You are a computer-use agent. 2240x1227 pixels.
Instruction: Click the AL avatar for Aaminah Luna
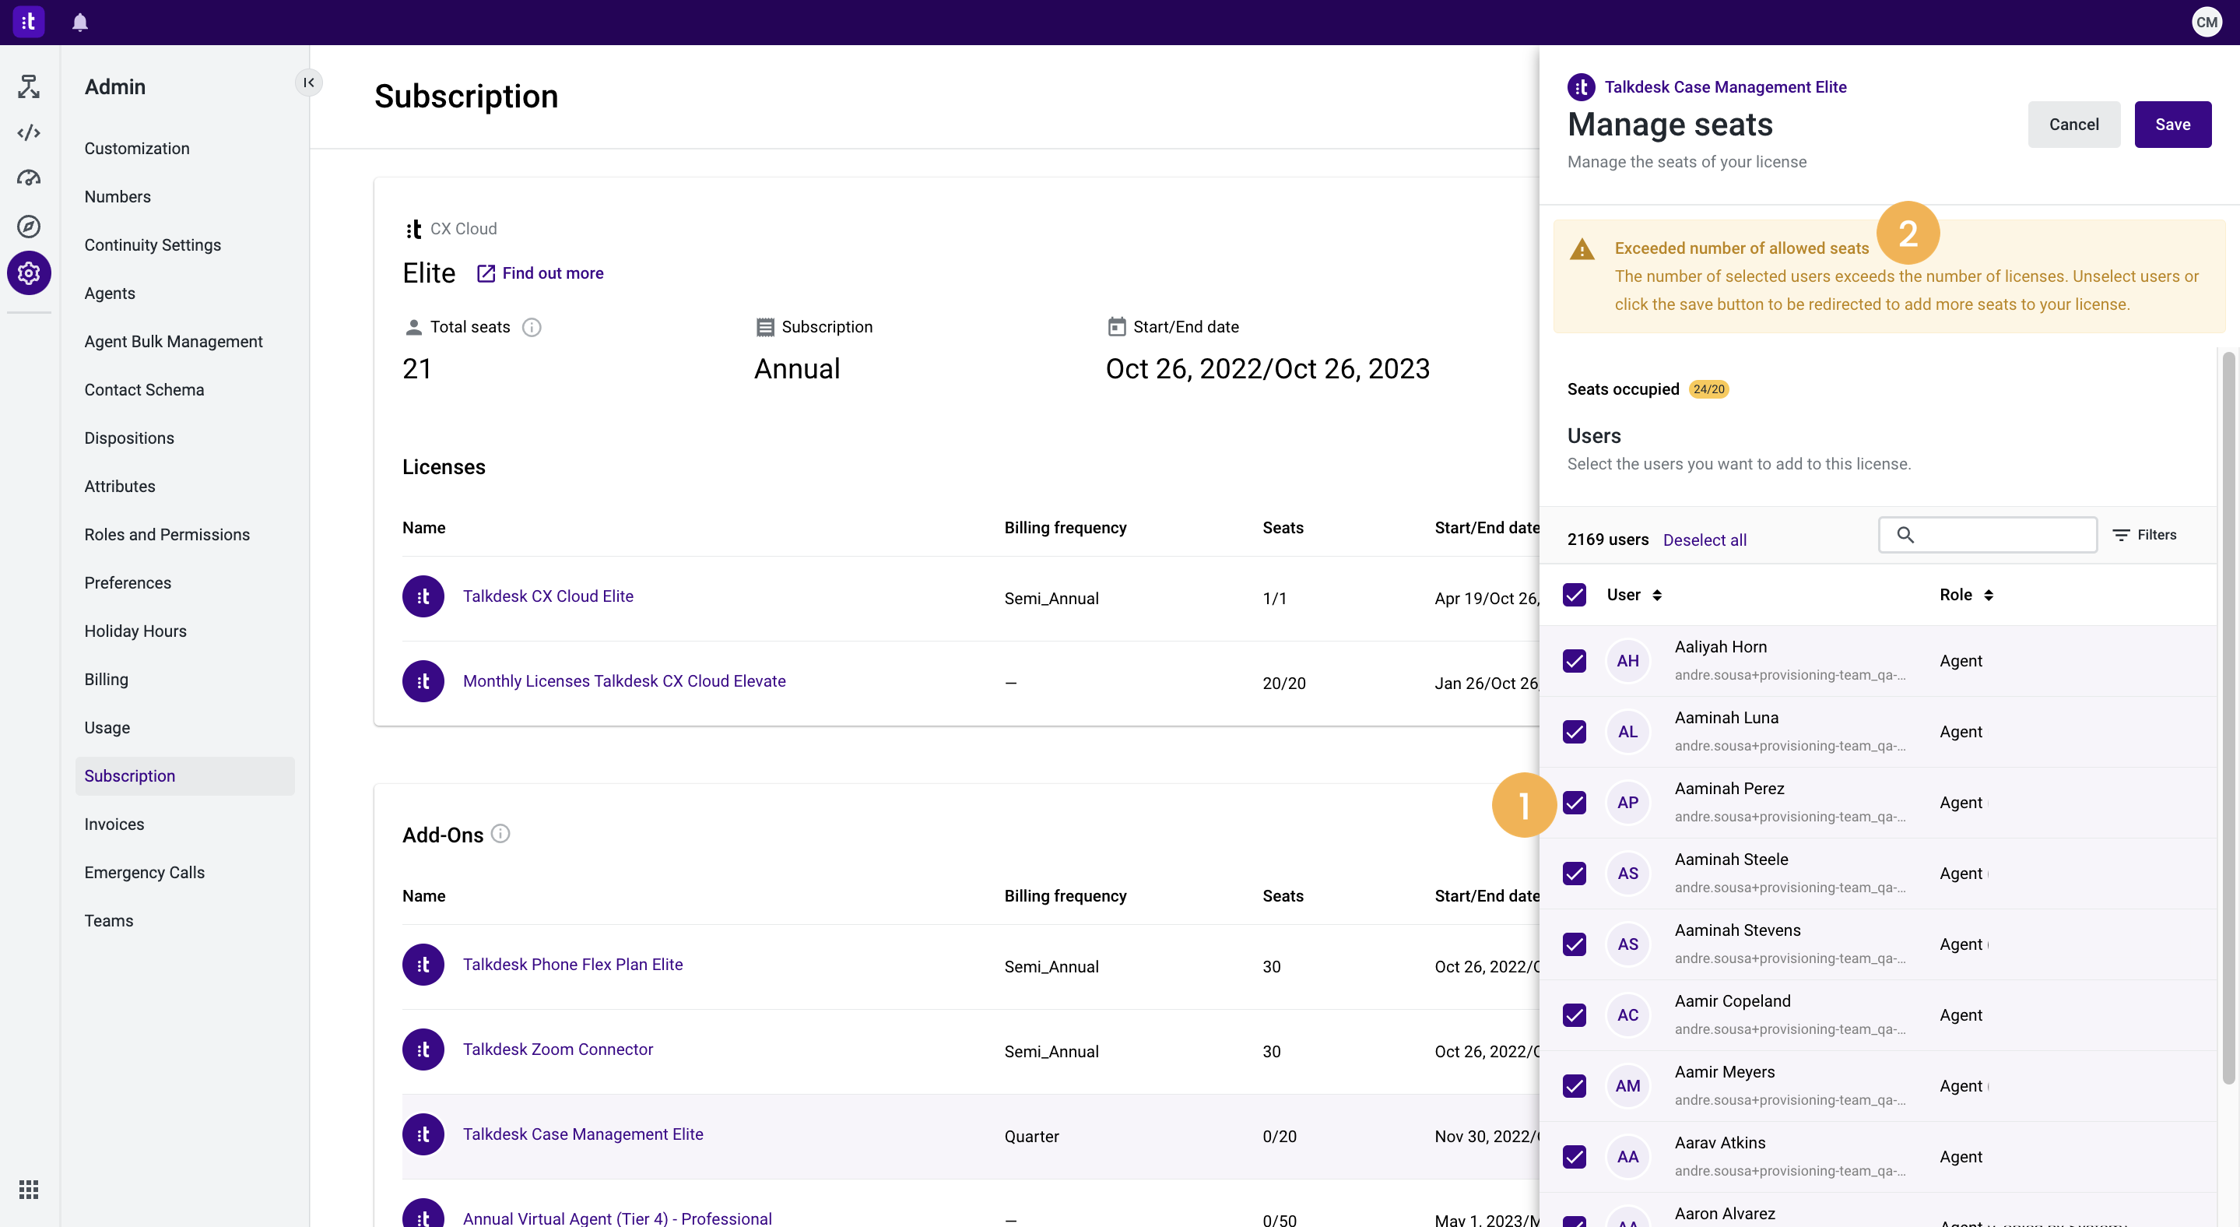1627,732
